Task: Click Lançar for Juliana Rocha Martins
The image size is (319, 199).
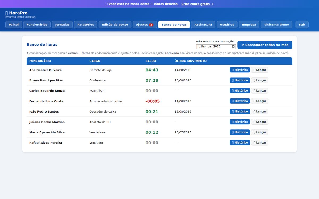Action: [x=260, y=122]
